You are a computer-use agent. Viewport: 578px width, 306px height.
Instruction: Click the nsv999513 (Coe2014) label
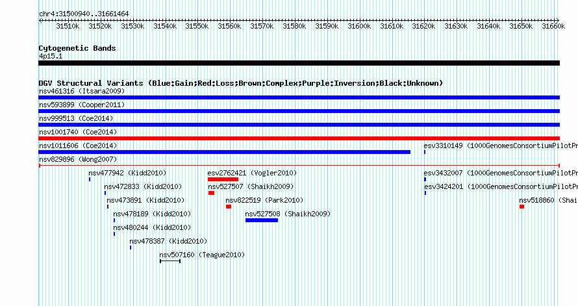(x=76, y=118)
